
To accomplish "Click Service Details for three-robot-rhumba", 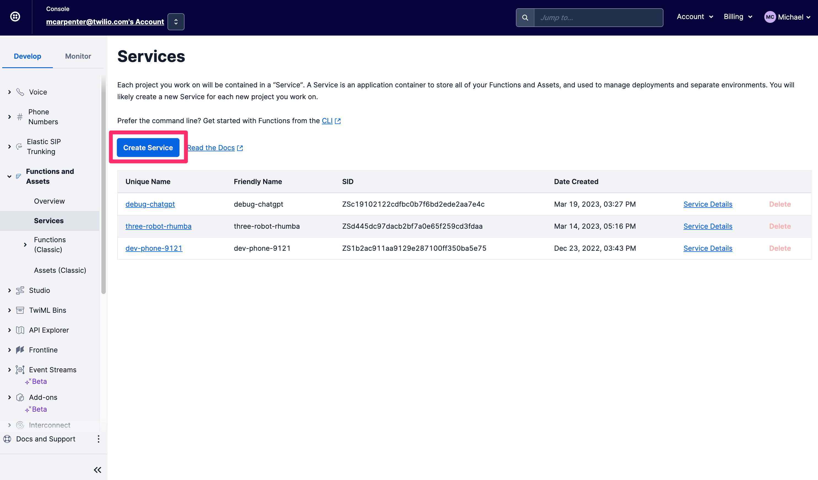I will coord(708,226).
